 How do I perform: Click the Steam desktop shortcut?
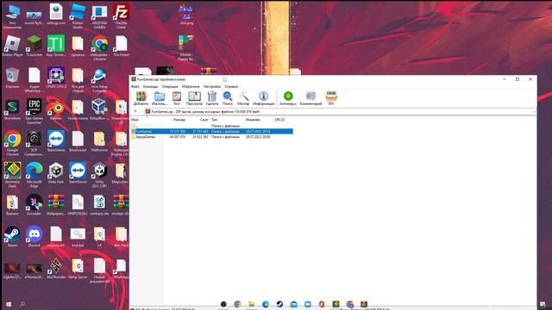(x=12, y=237)
